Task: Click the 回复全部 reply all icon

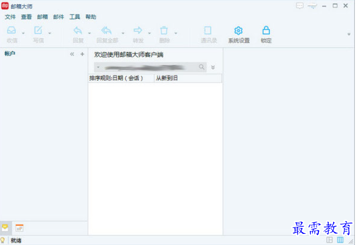Action: (x=107, y=30)
